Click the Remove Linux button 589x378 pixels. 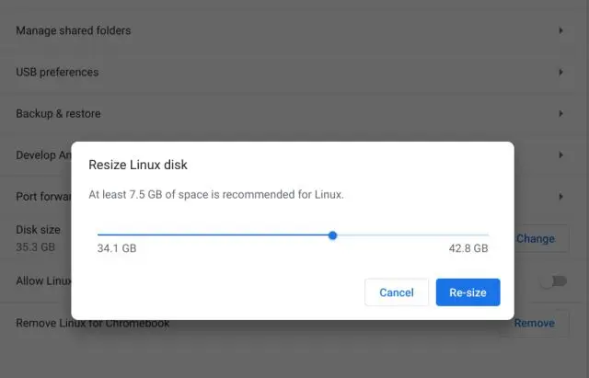pyautogui.click(x=534, y=323)
